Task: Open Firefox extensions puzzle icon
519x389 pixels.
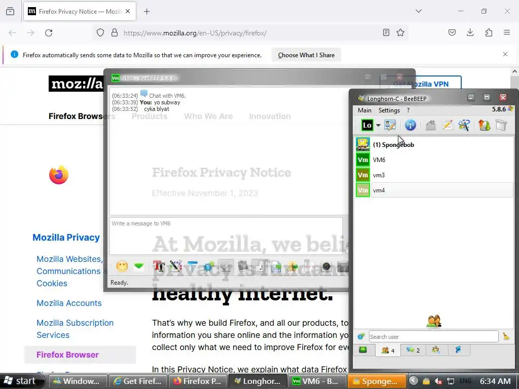Action: click(x=489, y=32)
